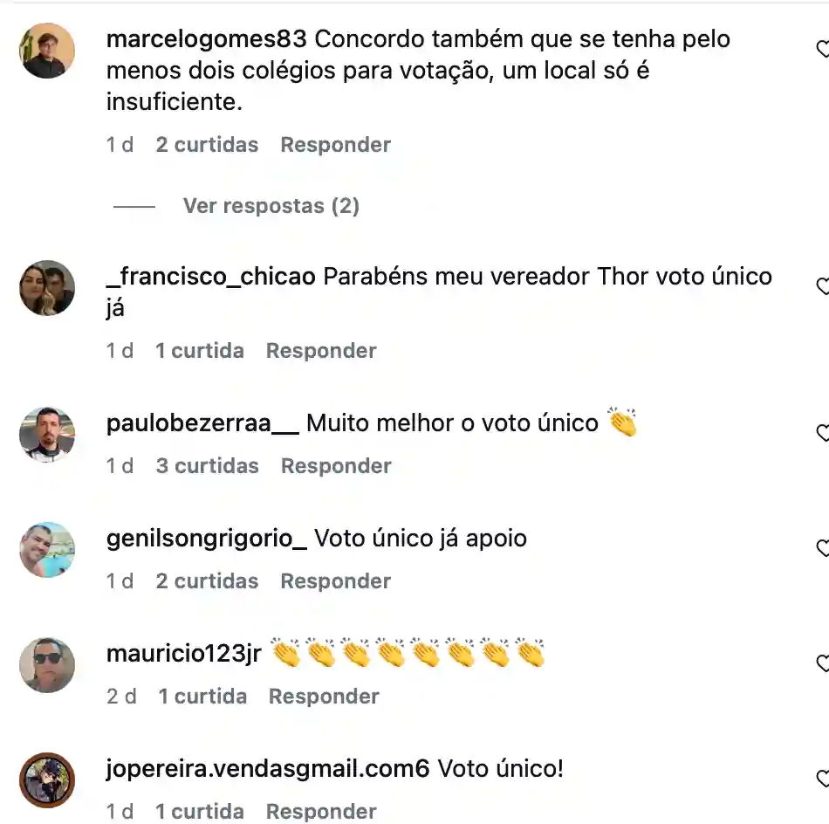The width and height of the screenshot is (829, 824).
Task: Tap the heart on paulobezerraa__'s comment
Action: point(823,433)
